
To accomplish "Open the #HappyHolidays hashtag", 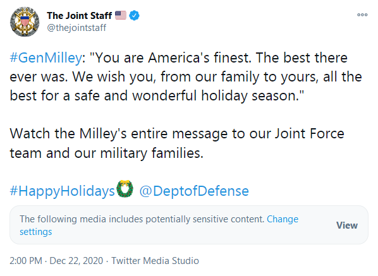I will pos(62,191).
